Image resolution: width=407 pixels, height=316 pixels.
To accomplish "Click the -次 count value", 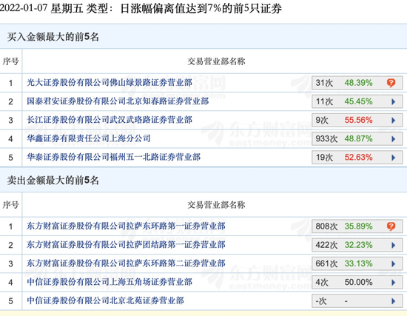I will [x=321, y=301].
